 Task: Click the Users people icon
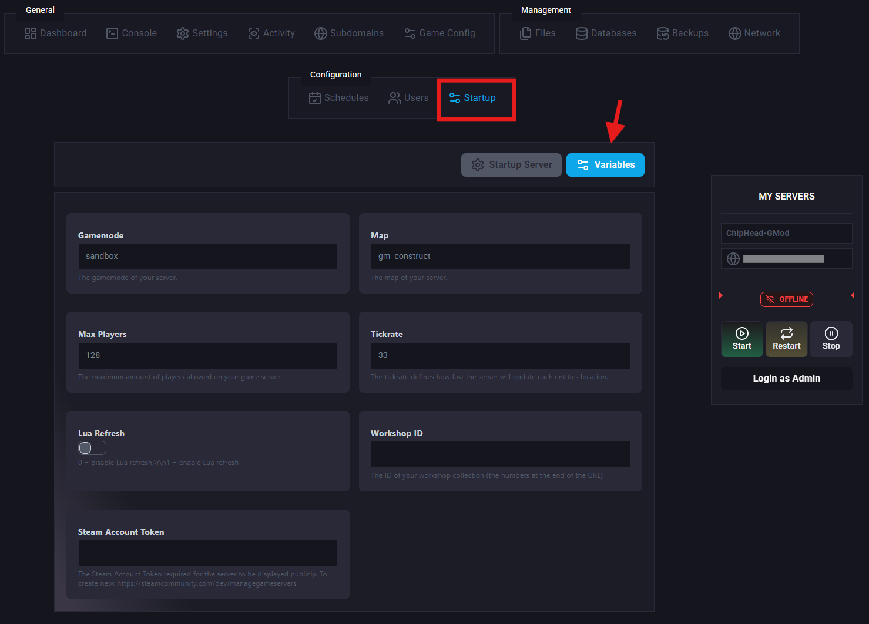point(395,98)
